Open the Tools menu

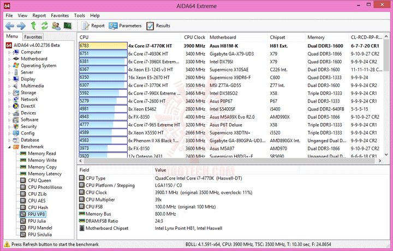click(80, 15)
